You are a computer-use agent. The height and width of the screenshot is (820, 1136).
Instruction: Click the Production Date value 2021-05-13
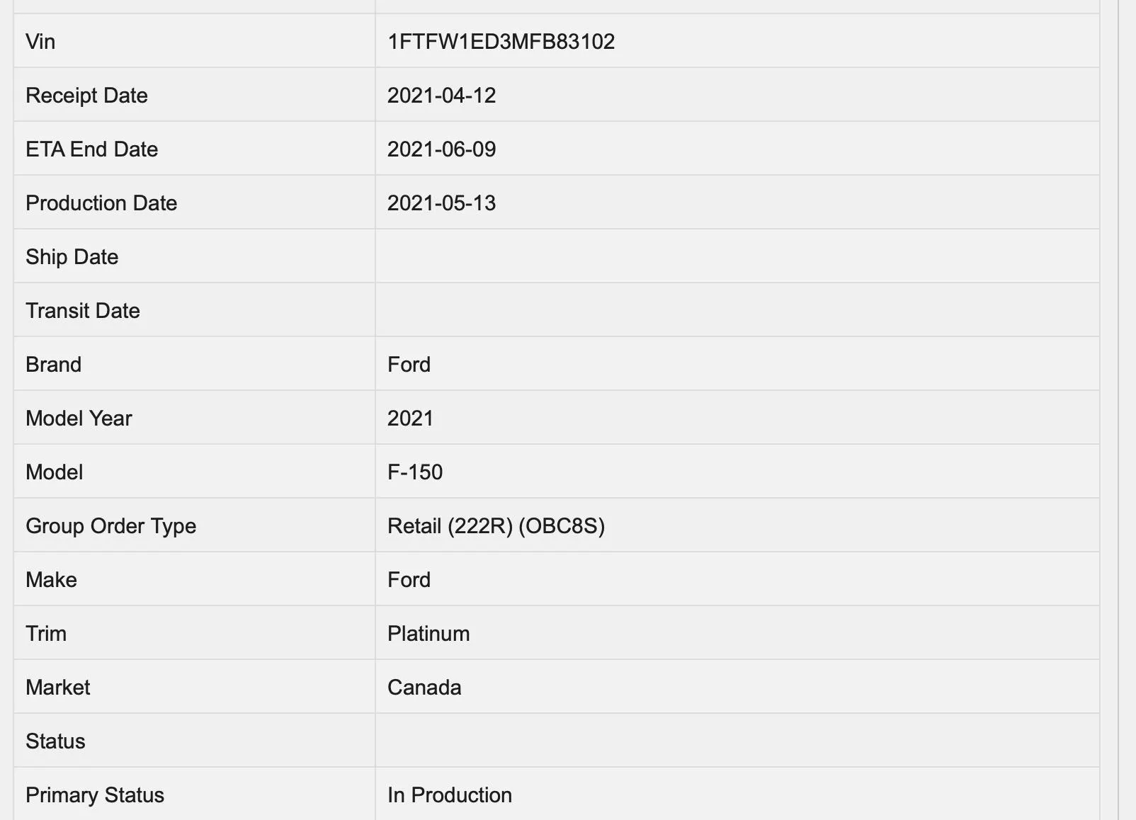(x=441, y=203)
